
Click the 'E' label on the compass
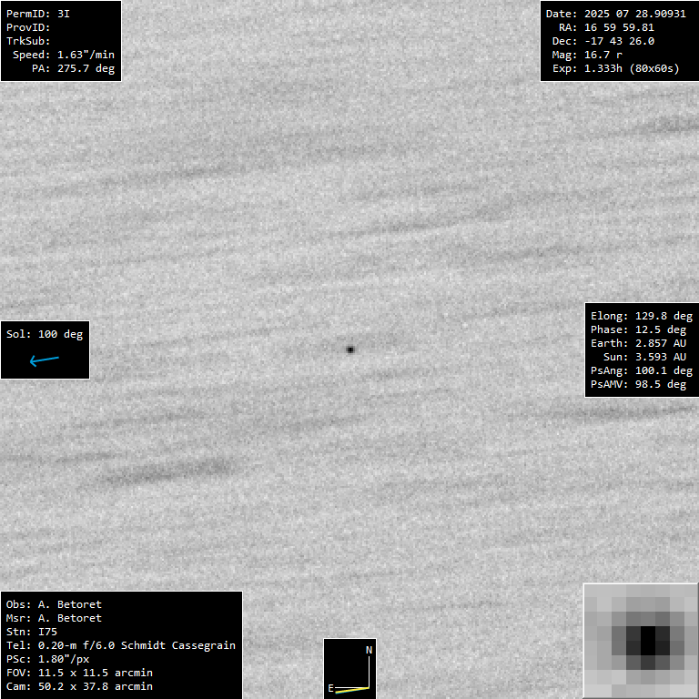(330, 688)
